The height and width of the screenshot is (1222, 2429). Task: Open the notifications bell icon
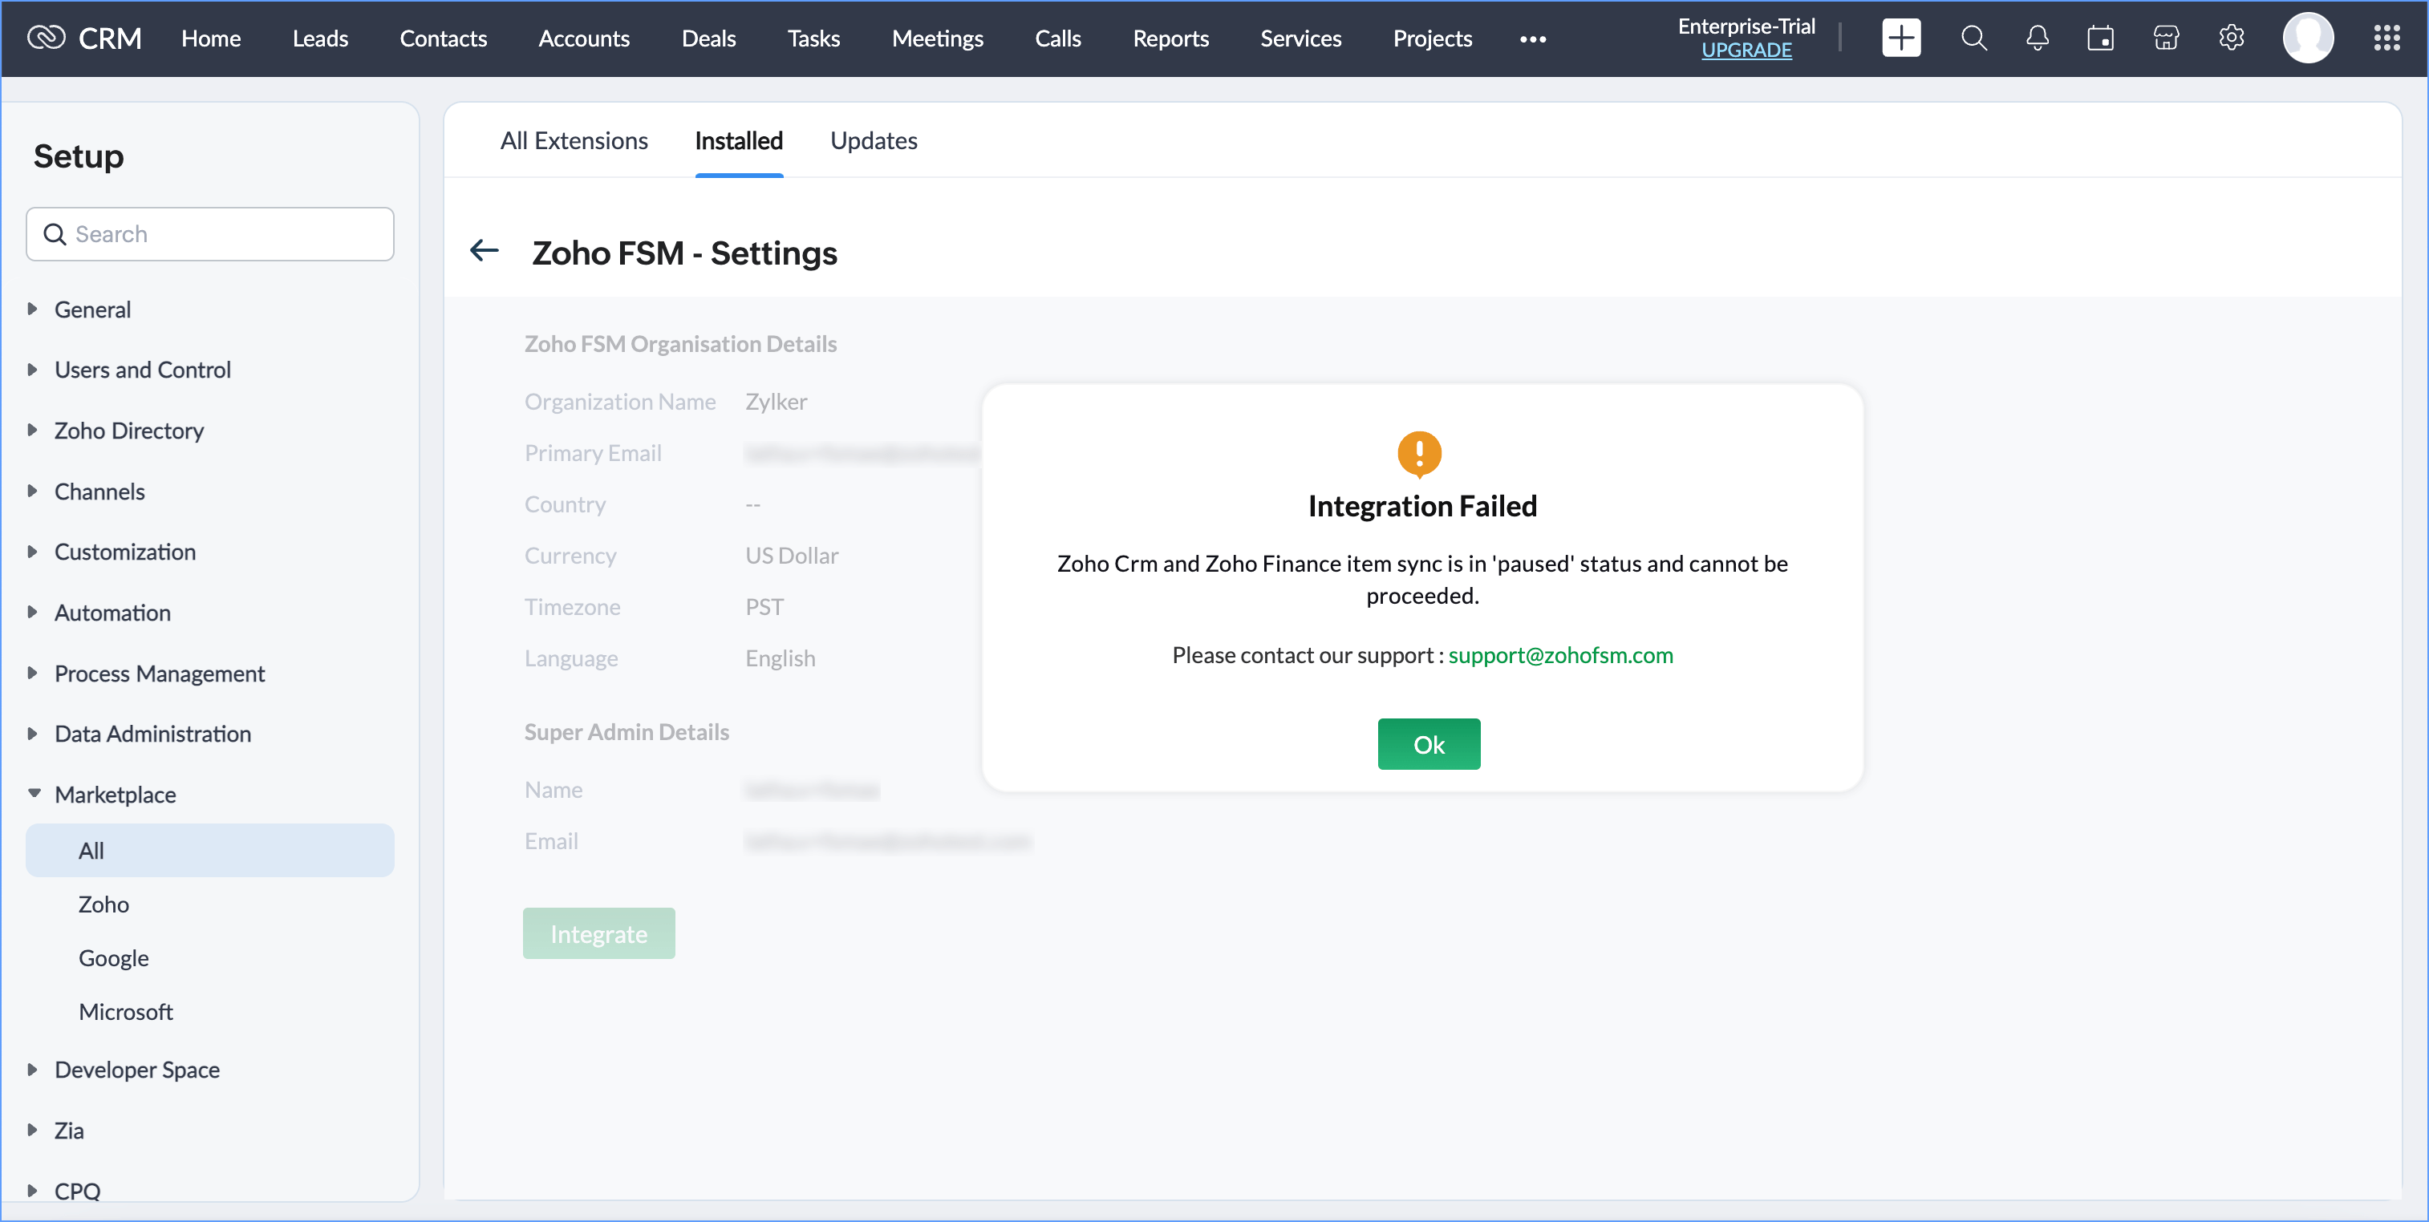coord(2037,38)
